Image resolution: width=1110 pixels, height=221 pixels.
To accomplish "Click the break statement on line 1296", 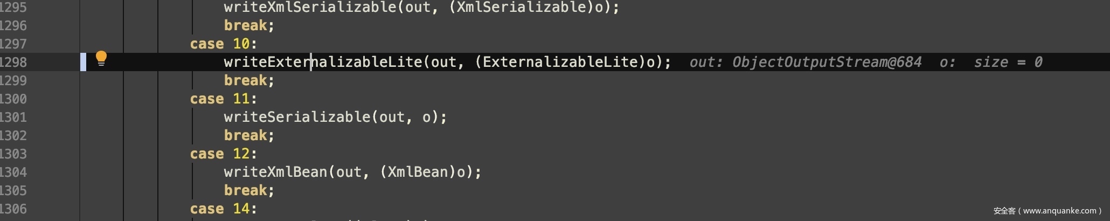I will pyautogui.click(x=249, y=26).
